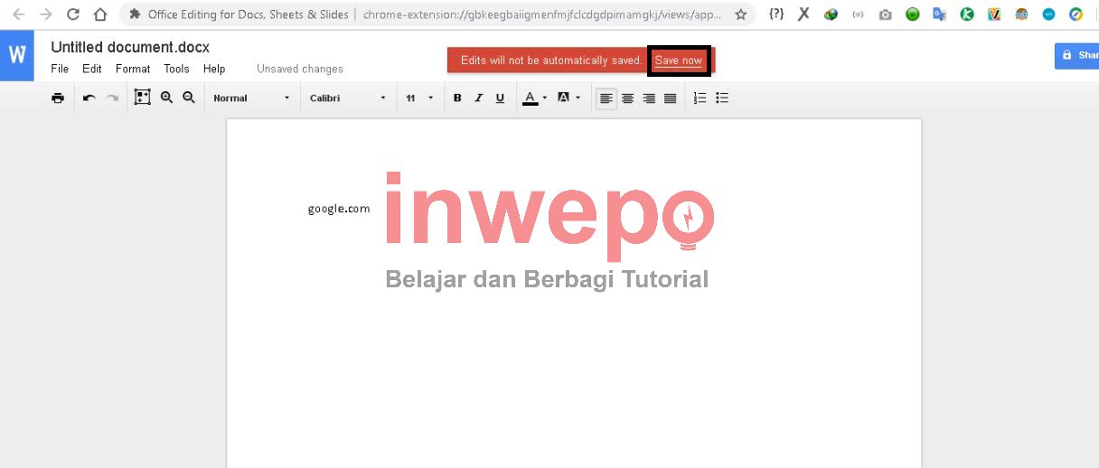Click the document title Untitled document.docx
This screenshot has height=468, width=1099.
[x=130, y=47]
